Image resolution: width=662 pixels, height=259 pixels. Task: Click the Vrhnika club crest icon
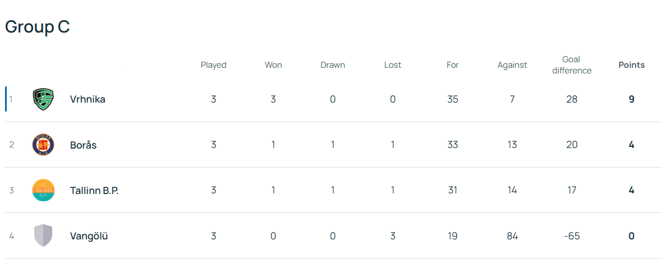coord(43,99)
